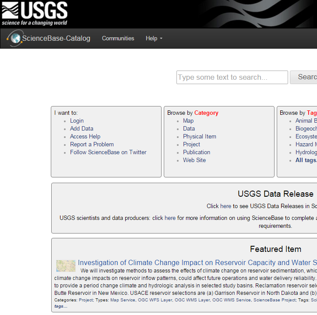Click the 'Browse by Category' heading text
The image size is (317, 315).
[x=193, y=113]
